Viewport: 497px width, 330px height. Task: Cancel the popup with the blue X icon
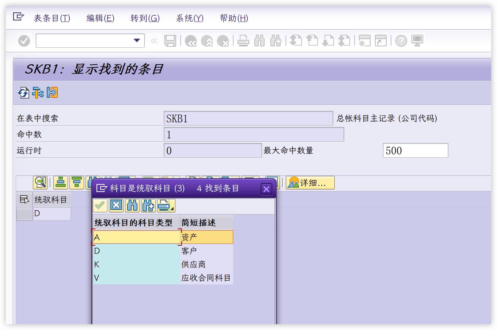pos(116,206)
